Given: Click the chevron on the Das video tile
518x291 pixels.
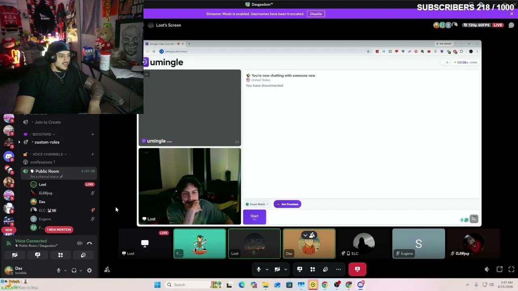Looking at the screenshot, I should tap(306, 235).
